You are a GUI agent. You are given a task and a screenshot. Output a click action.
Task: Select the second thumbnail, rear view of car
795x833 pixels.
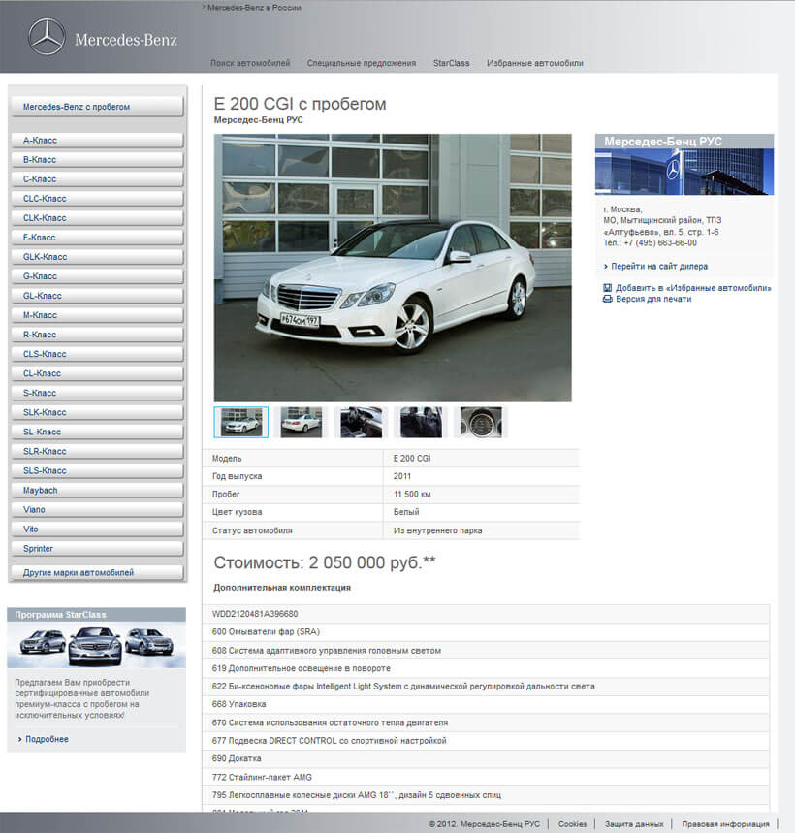[x=302, y=423]
